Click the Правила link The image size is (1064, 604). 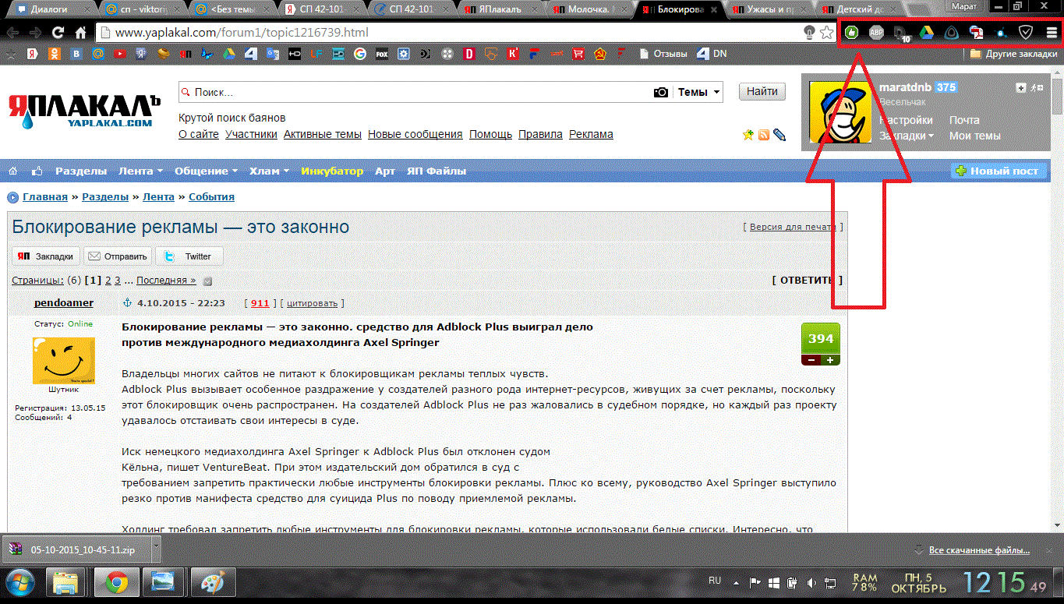coord(540,134)
